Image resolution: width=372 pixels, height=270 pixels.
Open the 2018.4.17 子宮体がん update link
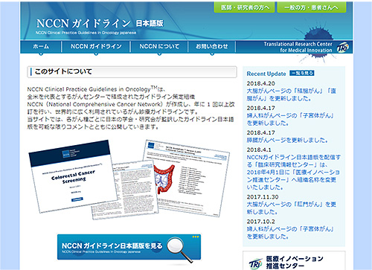click(x=290, y=119)
